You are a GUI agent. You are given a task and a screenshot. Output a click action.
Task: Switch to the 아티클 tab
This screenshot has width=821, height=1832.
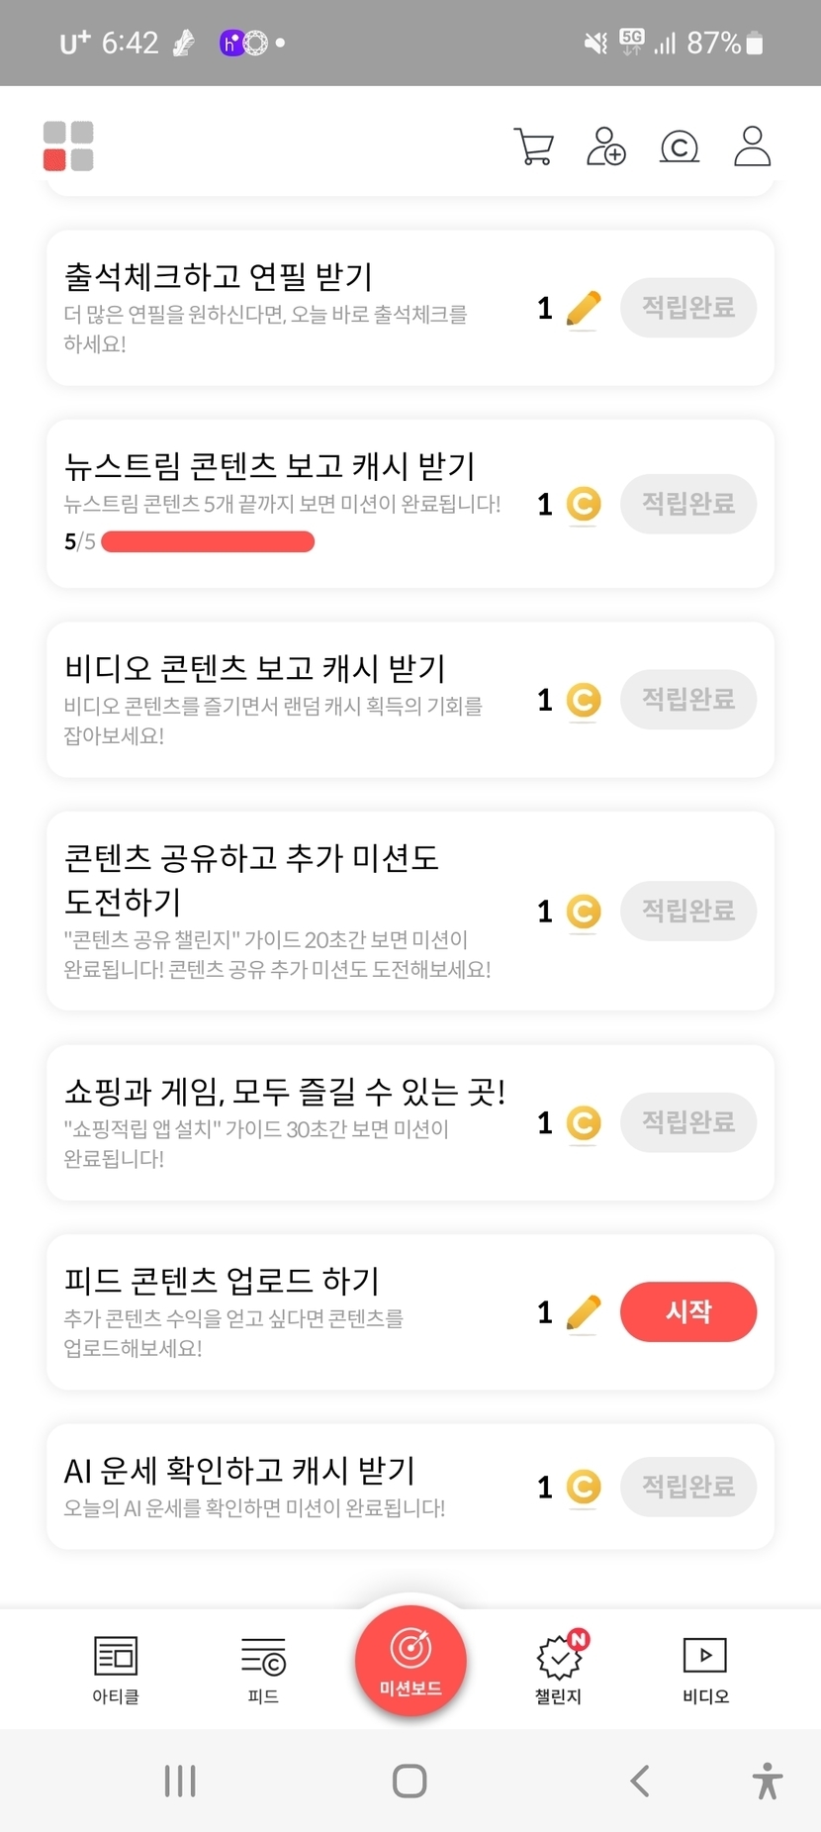[116, 1669]
